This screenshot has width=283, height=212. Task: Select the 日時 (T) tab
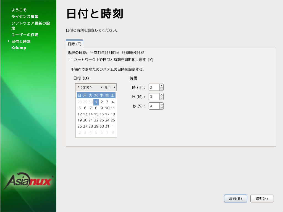(75, 44)
